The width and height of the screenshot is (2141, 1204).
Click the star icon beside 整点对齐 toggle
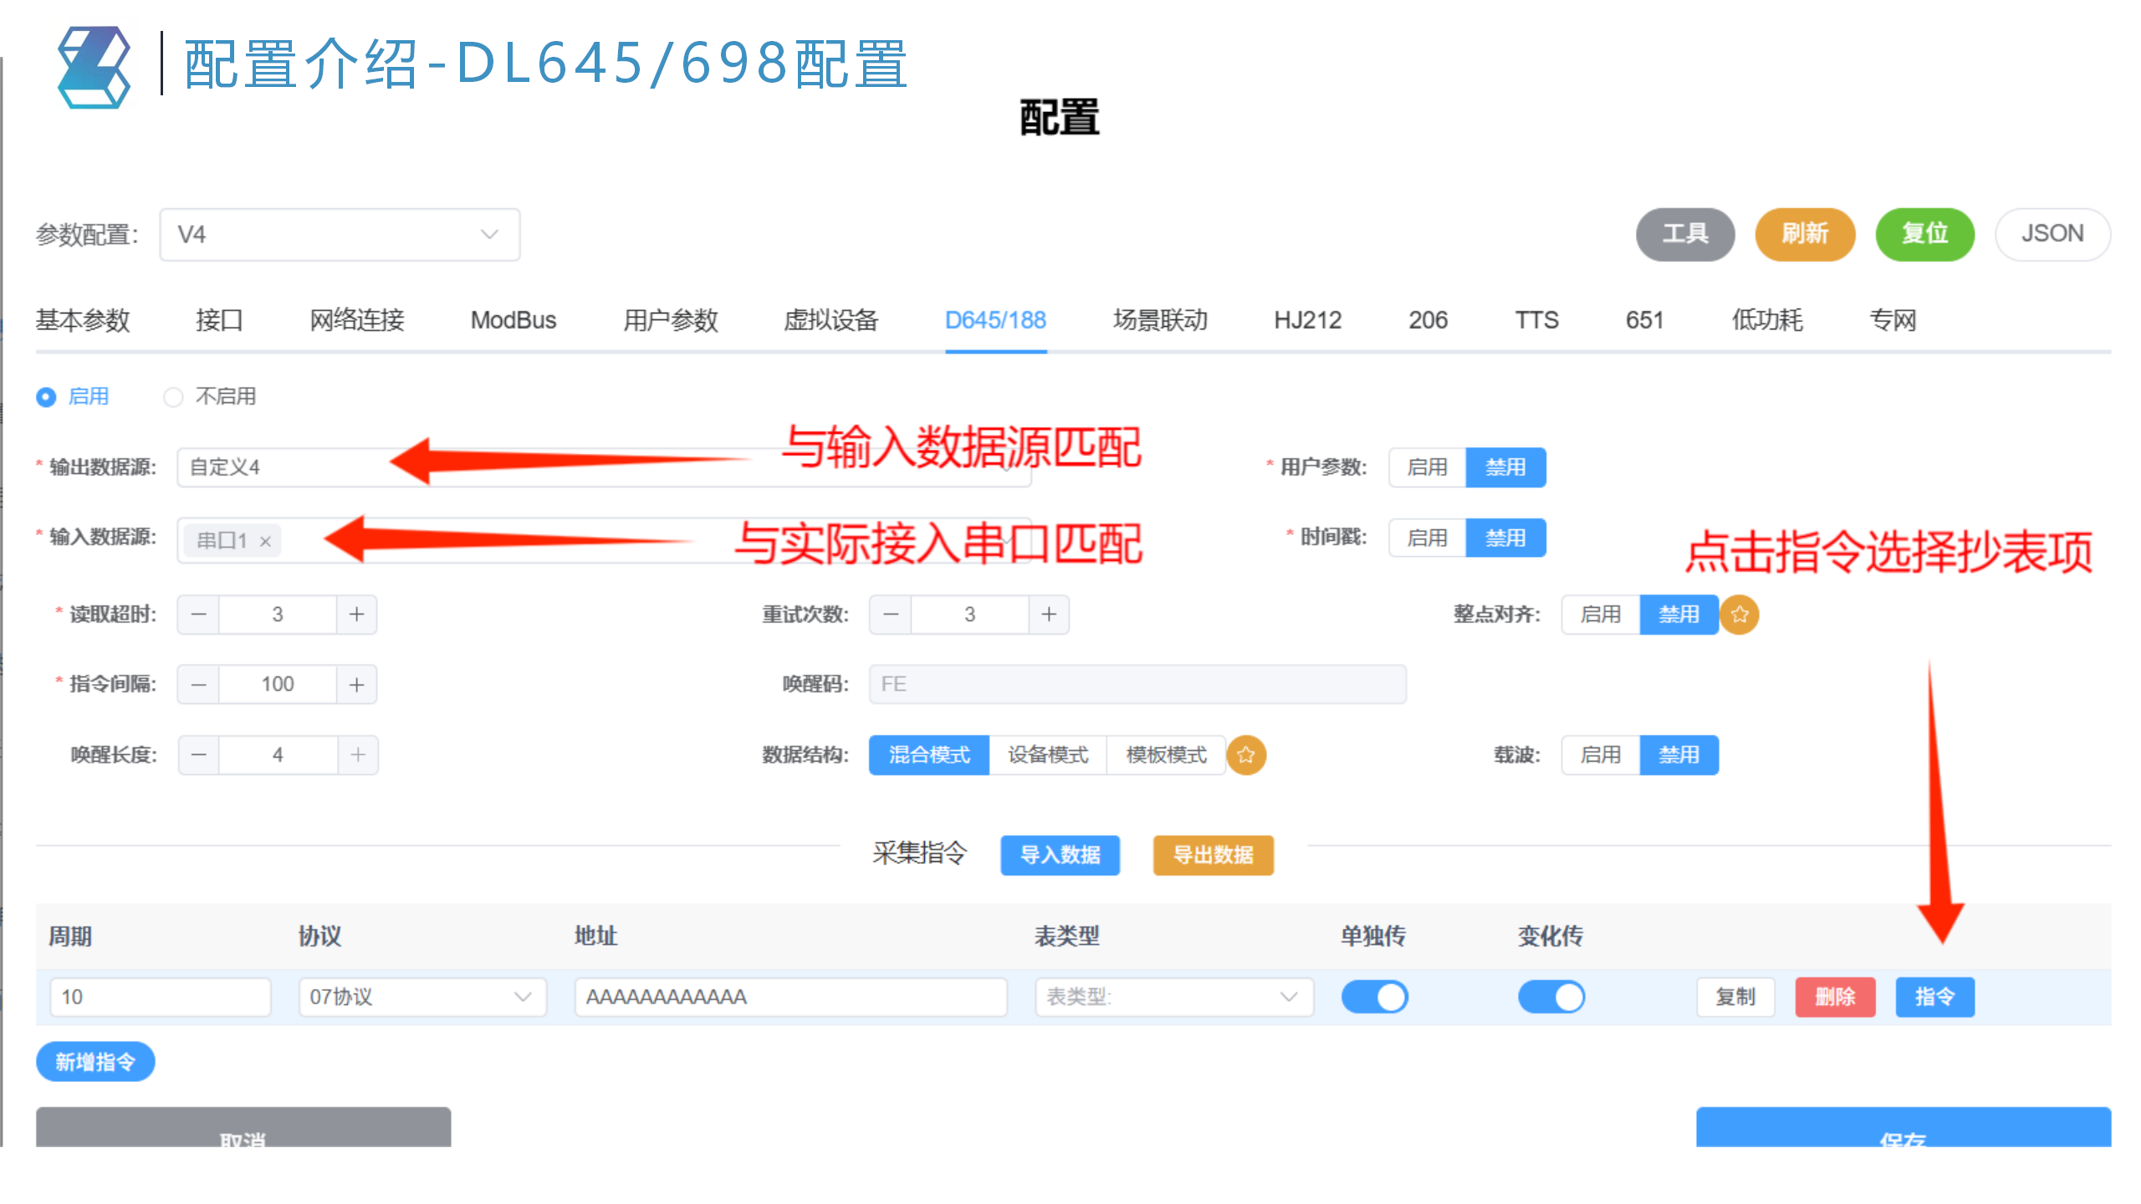coord(1740,615)
